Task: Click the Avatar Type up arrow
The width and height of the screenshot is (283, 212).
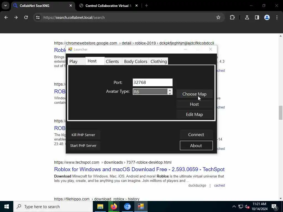Action: click(170, 90)
